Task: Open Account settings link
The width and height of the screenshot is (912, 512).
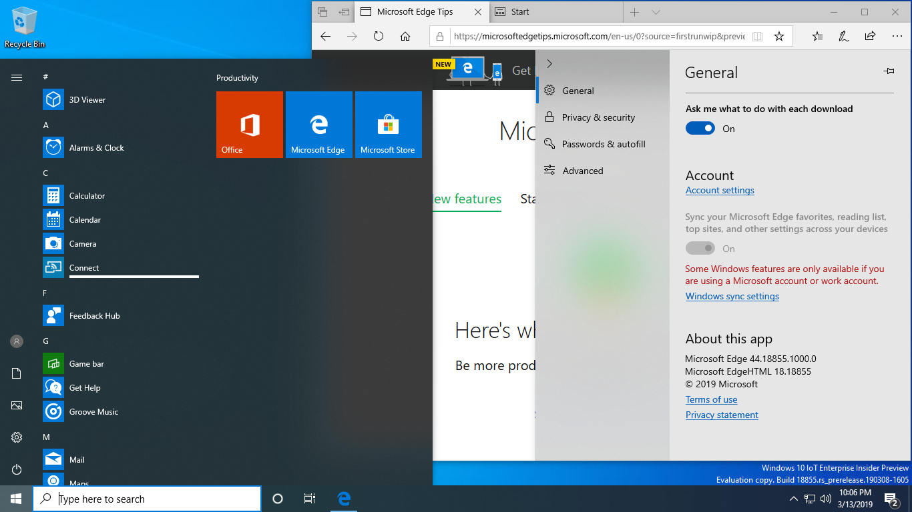Action: pos(720,191)
